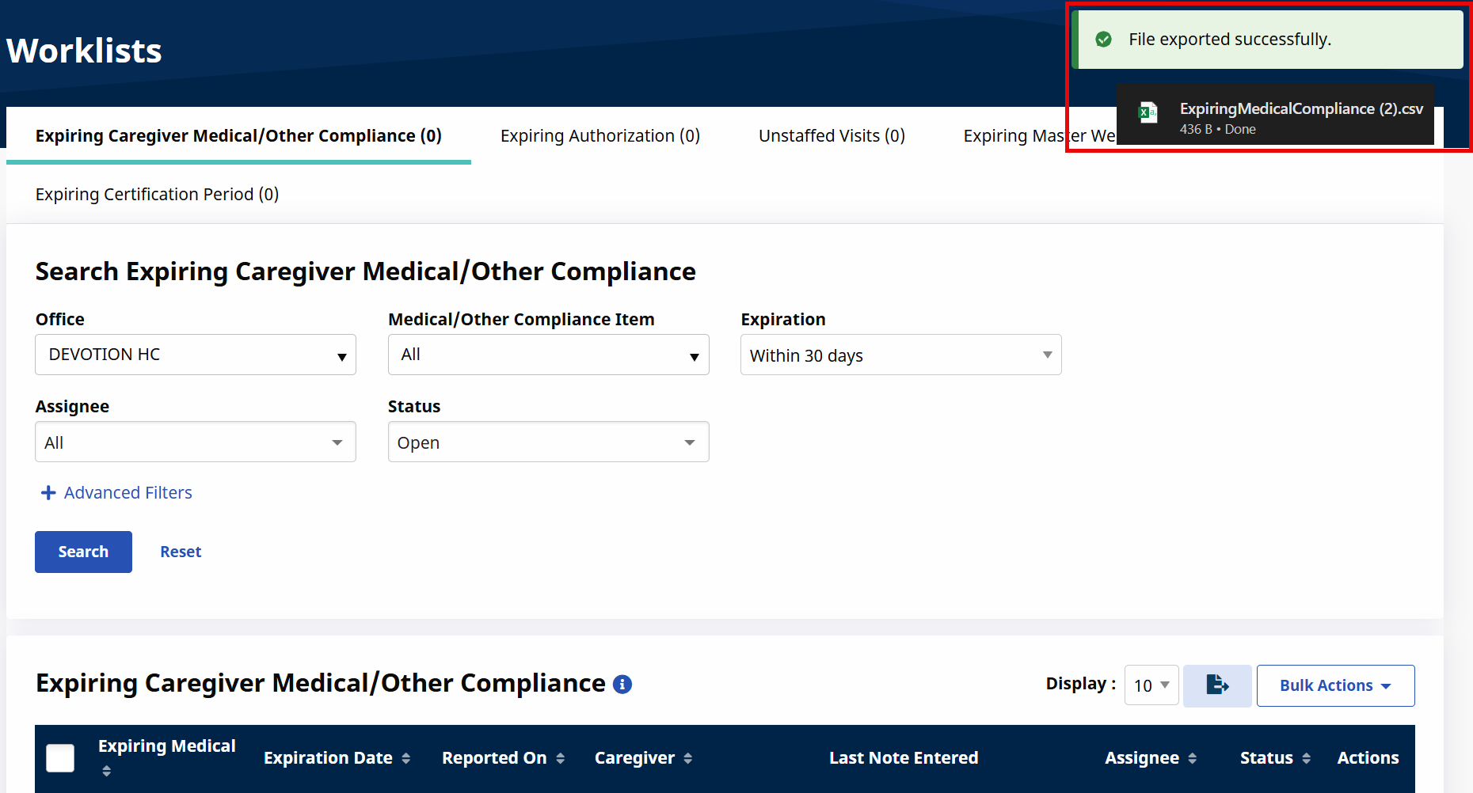Expand Advanced Filters
The width and height of the screenshot is (1473, 793).
(x=116, y=493)
